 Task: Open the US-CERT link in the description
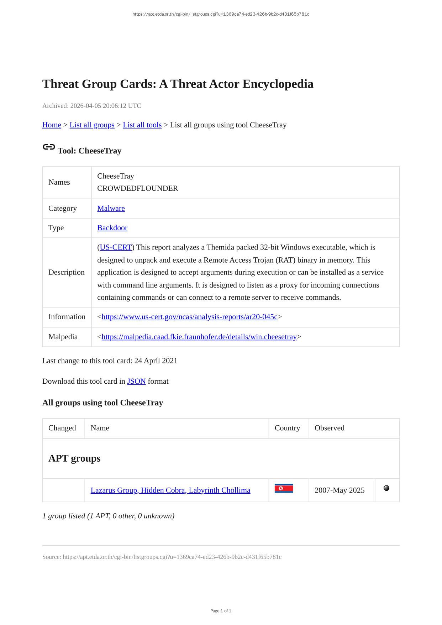coord(116,247)
